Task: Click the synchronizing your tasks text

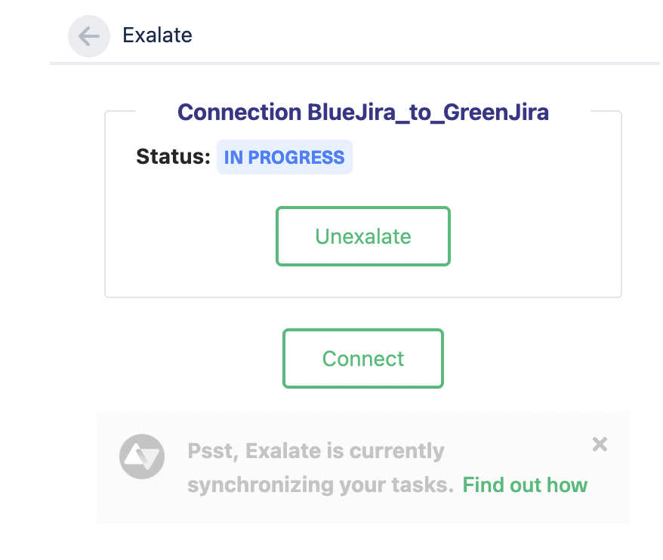Action: point(320,485)
